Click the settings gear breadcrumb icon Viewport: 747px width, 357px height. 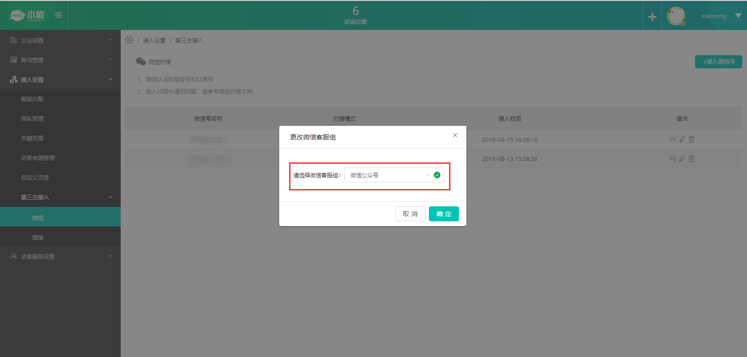click(x=130, y=40)
